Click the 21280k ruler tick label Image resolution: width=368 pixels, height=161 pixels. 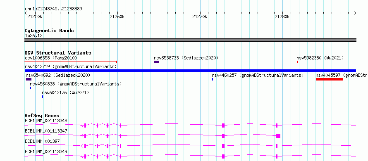click(x=282, y=17)
